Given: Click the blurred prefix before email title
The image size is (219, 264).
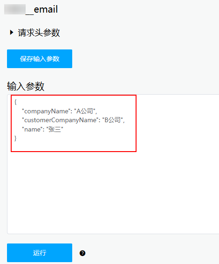Looking at the screenshot, I should [15, 9].
